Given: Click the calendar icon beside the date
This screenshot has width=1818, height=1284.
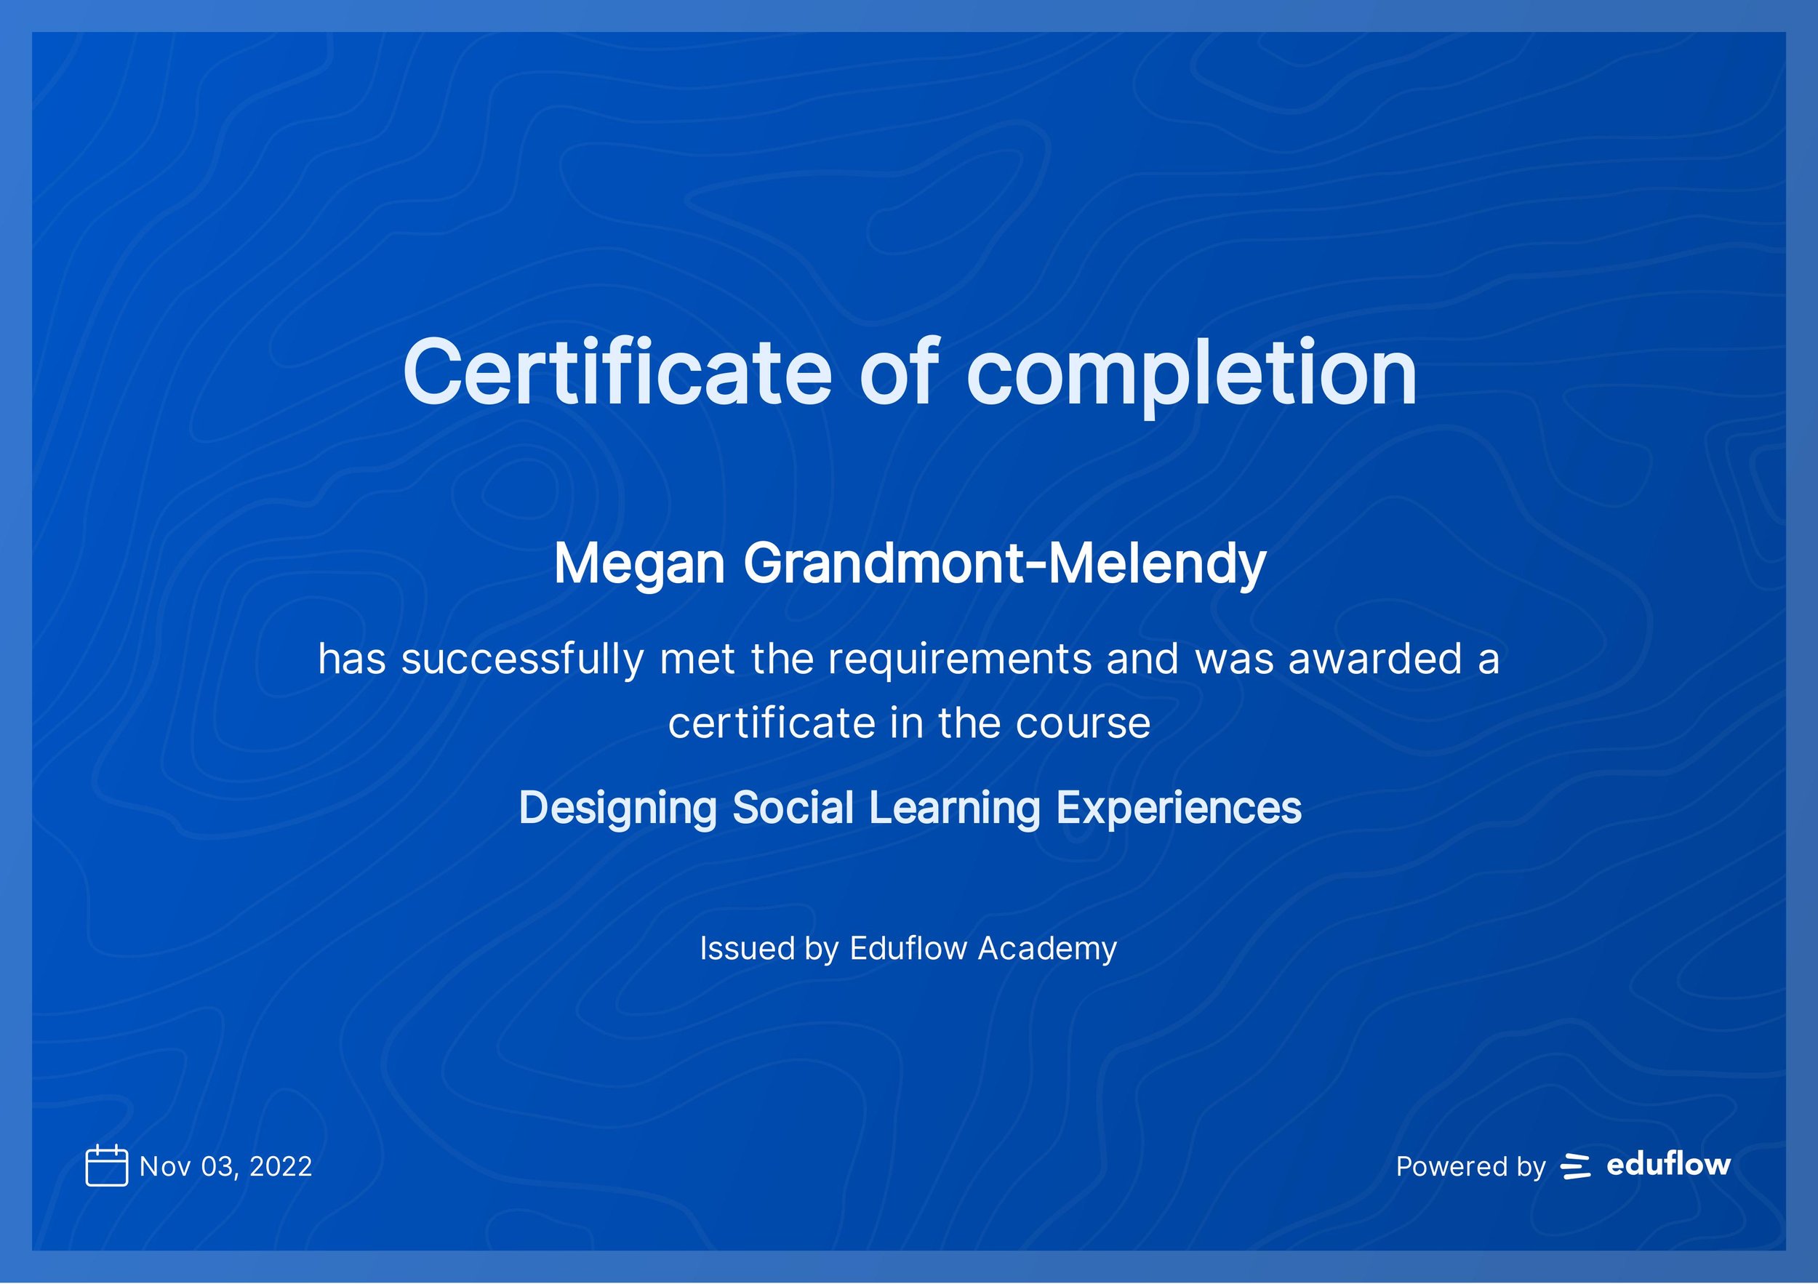Looking at the screenshot, I should pyautogui.click(x=106, y=1165).
